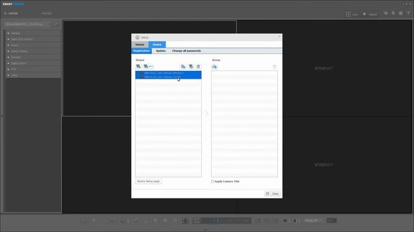Expand the Digital Zoom section
The image size is (414, 232).
point(33,63)
